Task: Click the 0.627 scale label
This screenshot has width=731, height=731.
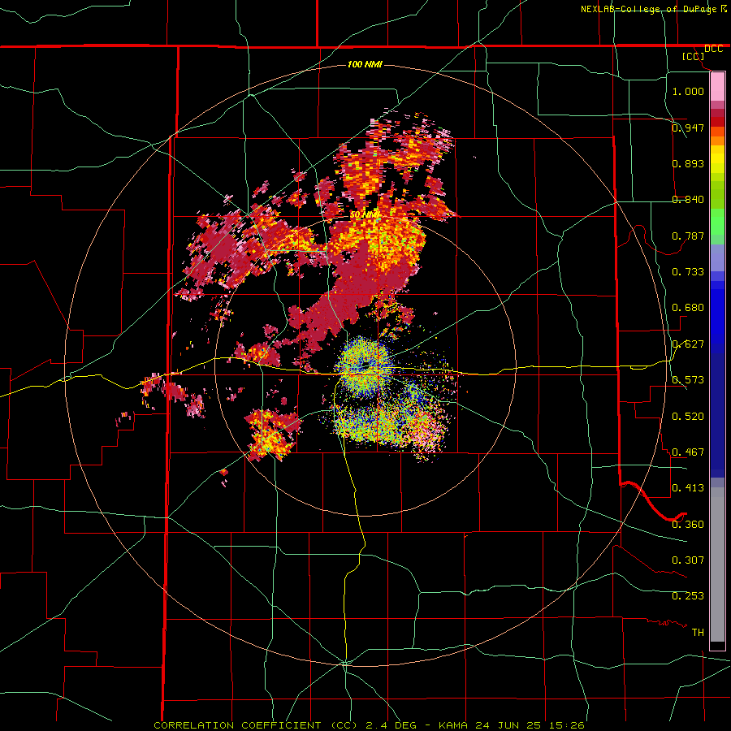Action: [x=688, y=344]
